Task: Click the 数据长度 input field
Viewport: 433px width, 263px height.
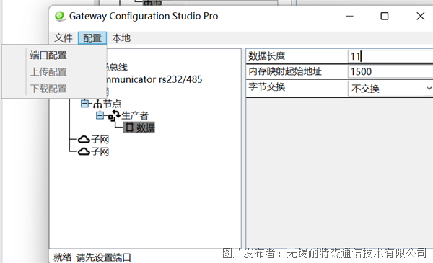Action: 390,56
